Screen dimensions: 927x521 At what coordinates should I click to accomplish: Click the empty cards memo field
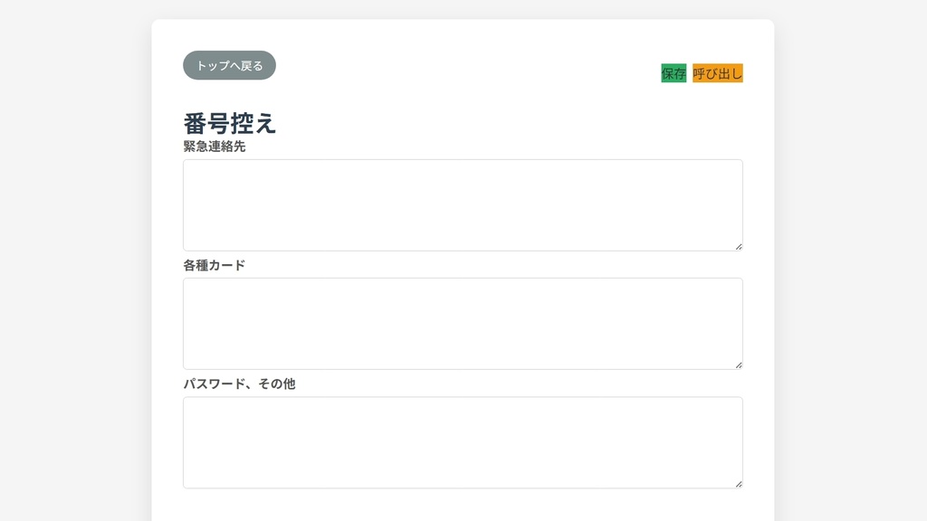[462, 323]
